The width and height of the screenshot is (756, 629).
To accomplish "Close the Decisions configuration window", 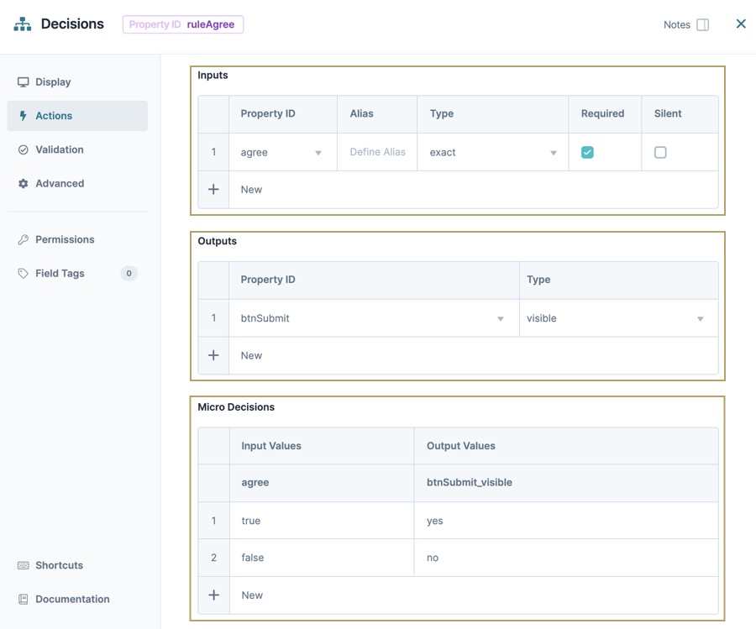I will coord(741,24).
